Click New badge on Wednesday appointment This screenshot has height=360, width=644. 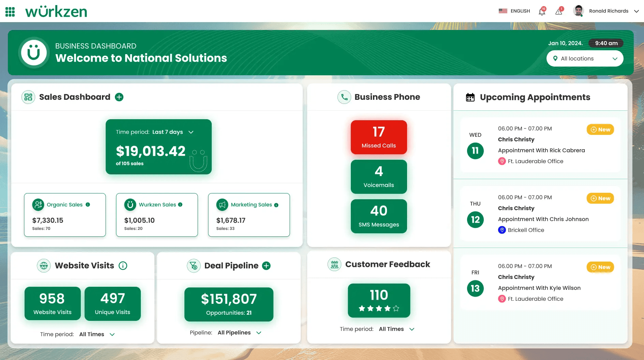pyautogui.click(x=600, y=129)
